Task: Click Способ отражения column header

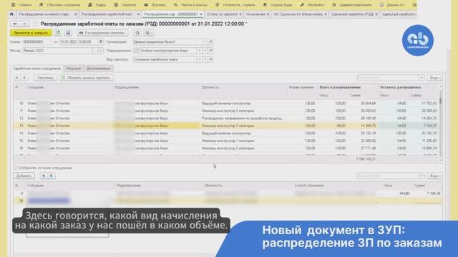Action: point(309,186)
